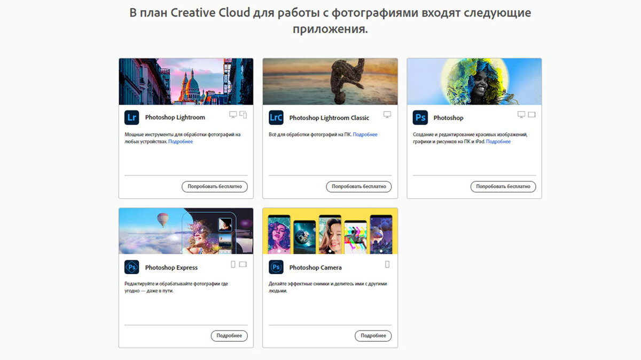
Task: Click the Photoshop Express app icon
Action: click(x=132, y=267)
